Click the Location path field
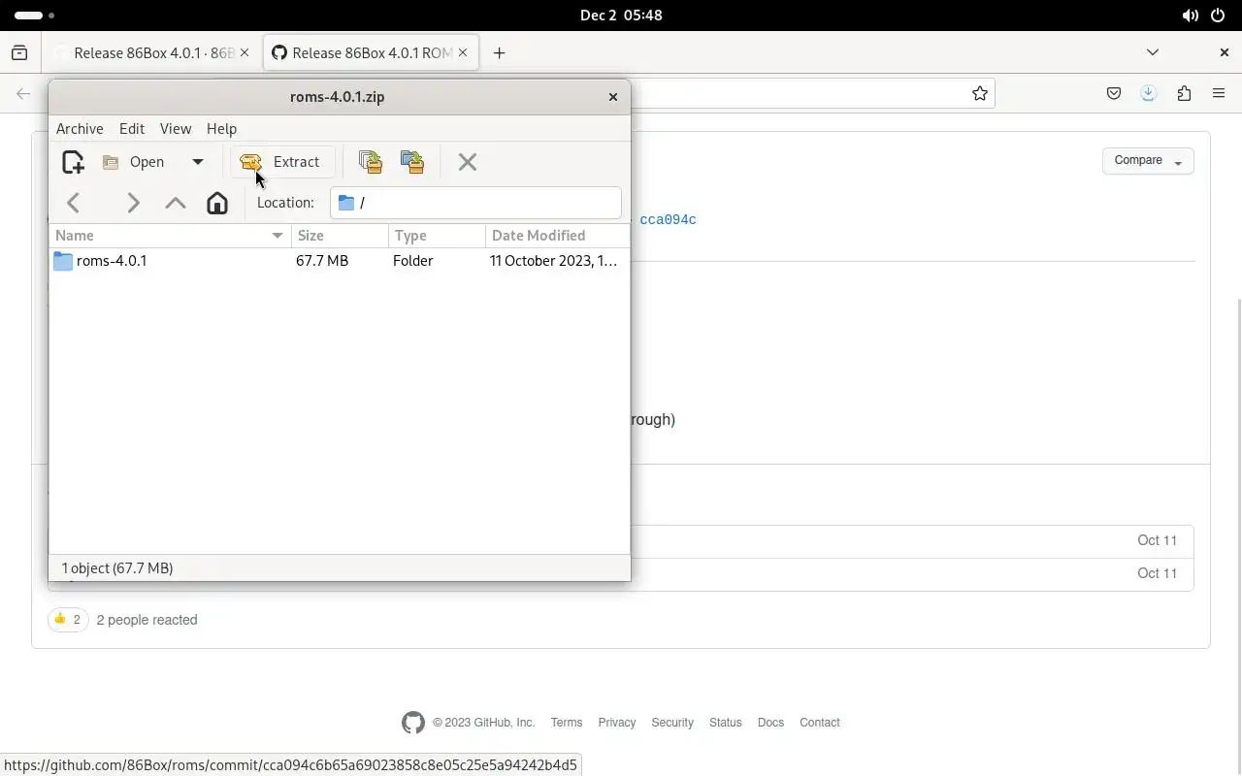Screen dimensions: 1242x776 475,203
